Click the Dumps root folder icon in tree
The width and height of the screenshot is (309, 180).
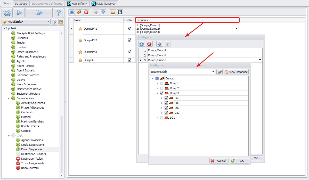(x=162, y=79)
